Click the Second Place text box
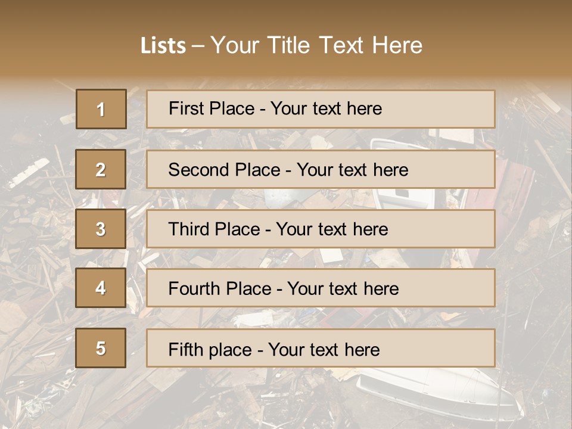Screen dimensions: 572x429 321,169
